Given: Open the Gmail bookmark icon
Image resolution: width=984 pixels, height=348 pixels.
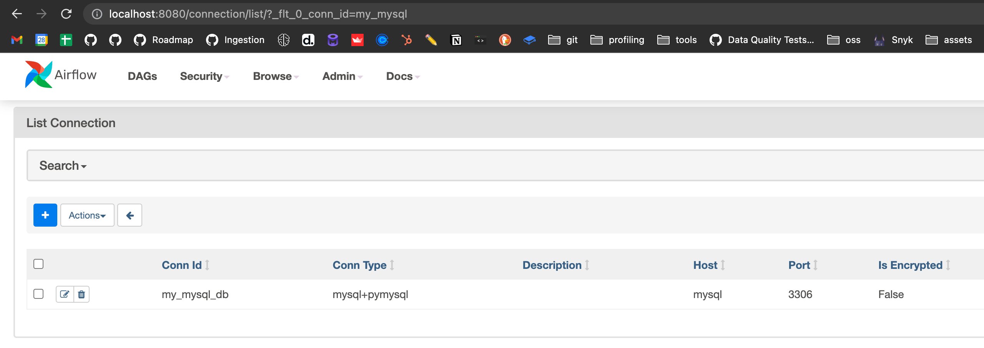Looking at the screenshot, I should [x=17, y=40].
